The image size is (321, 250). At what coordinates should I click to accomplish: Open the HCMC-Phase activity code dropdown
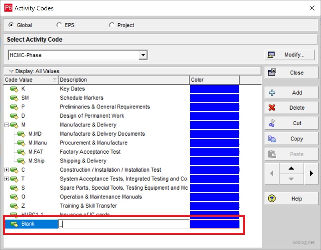143,55
